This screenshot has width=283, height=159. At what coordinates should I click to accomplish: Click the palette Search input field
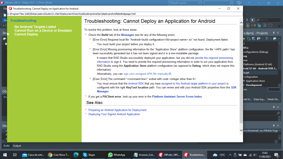pyautogui.click(x=269, y=20)
